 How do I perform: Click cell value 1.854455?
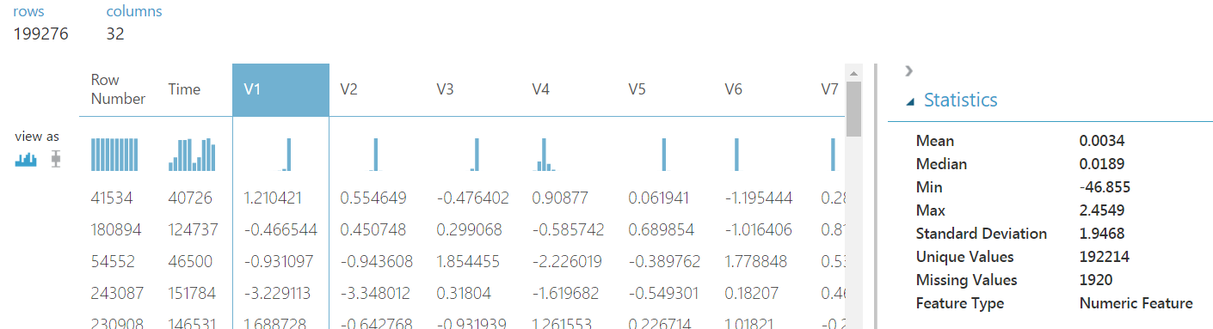(469, 261)
